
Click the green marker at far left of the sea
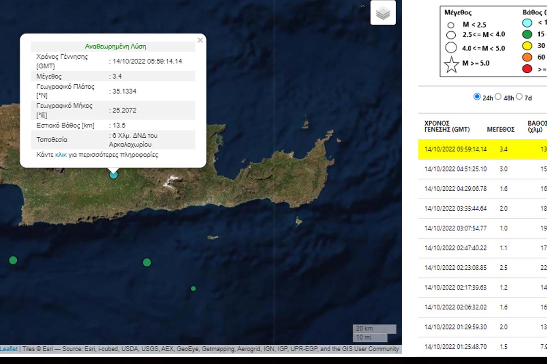click(x=13, y=260)
